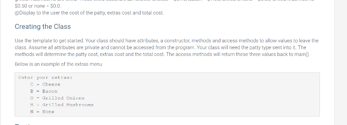Click the word 'Onions' in code block
Image resolution: width=347 pixels, height=125 pixels.
76,98
